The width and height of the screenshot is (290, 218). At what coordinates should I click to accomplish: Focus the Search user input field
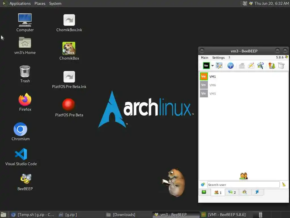click(x=243, y=185)
